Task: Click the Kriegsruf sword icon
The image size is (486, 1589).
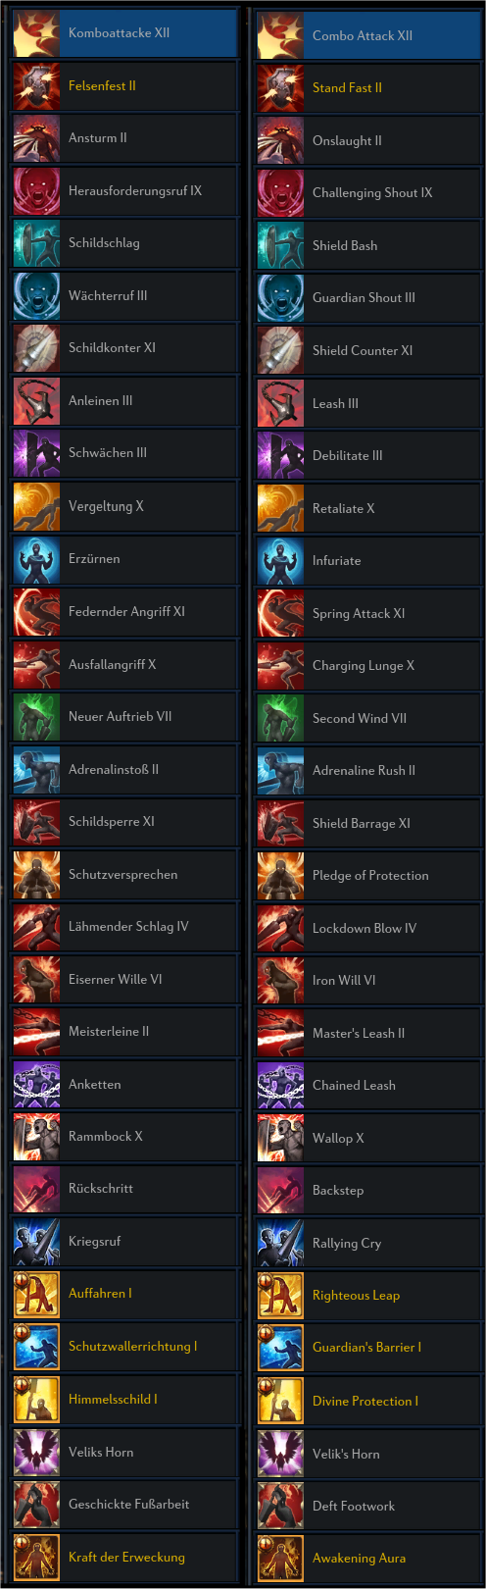Action: point(36,1241)
